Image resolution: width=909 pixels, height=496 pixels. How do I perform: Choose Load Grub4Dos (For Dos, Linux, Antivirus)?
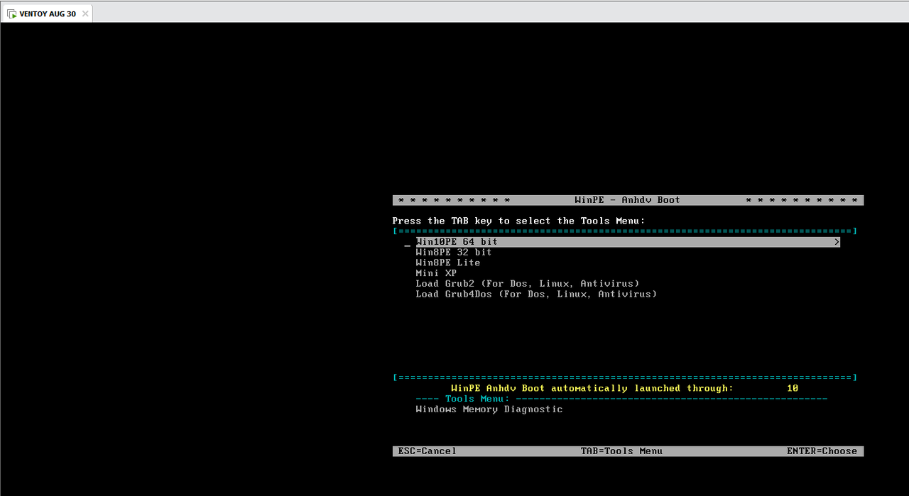[536, 294]
